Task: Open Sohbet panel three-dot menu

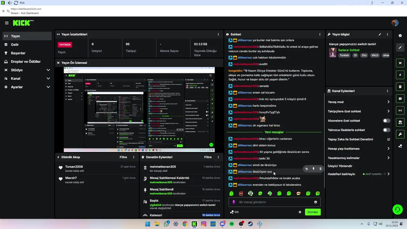Action: click(320, 34)
